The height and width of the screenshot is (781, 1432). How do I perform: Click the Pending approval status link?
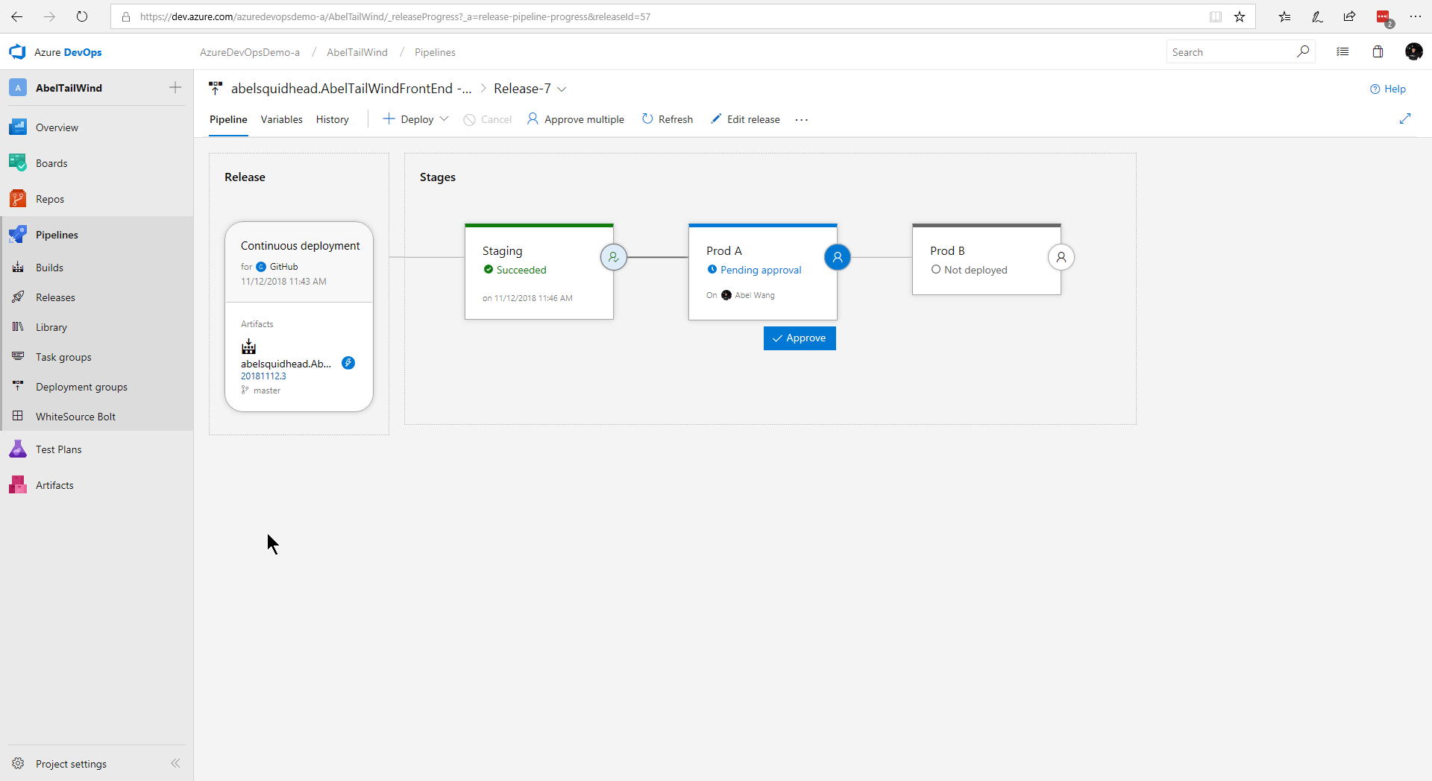pos(761,270)
